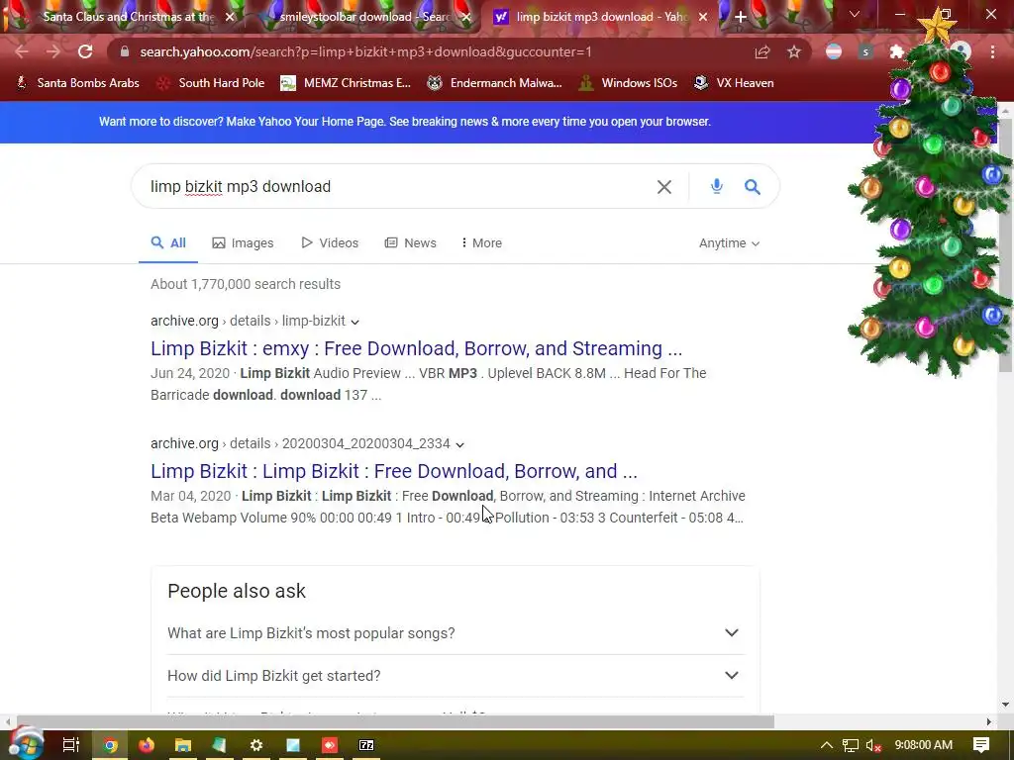The width and height of the screenshot is (1014, 760).
Task: Click the 9:08:00 AM system clock
Action: pyautogui.click(x=924, y=745)
